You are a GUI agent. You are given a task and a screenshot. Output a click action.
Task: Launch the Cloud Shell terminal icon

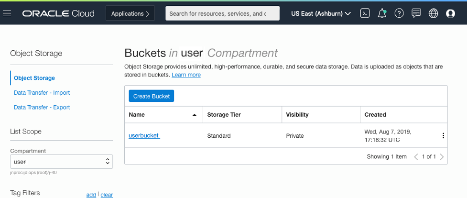click(365, 13)
